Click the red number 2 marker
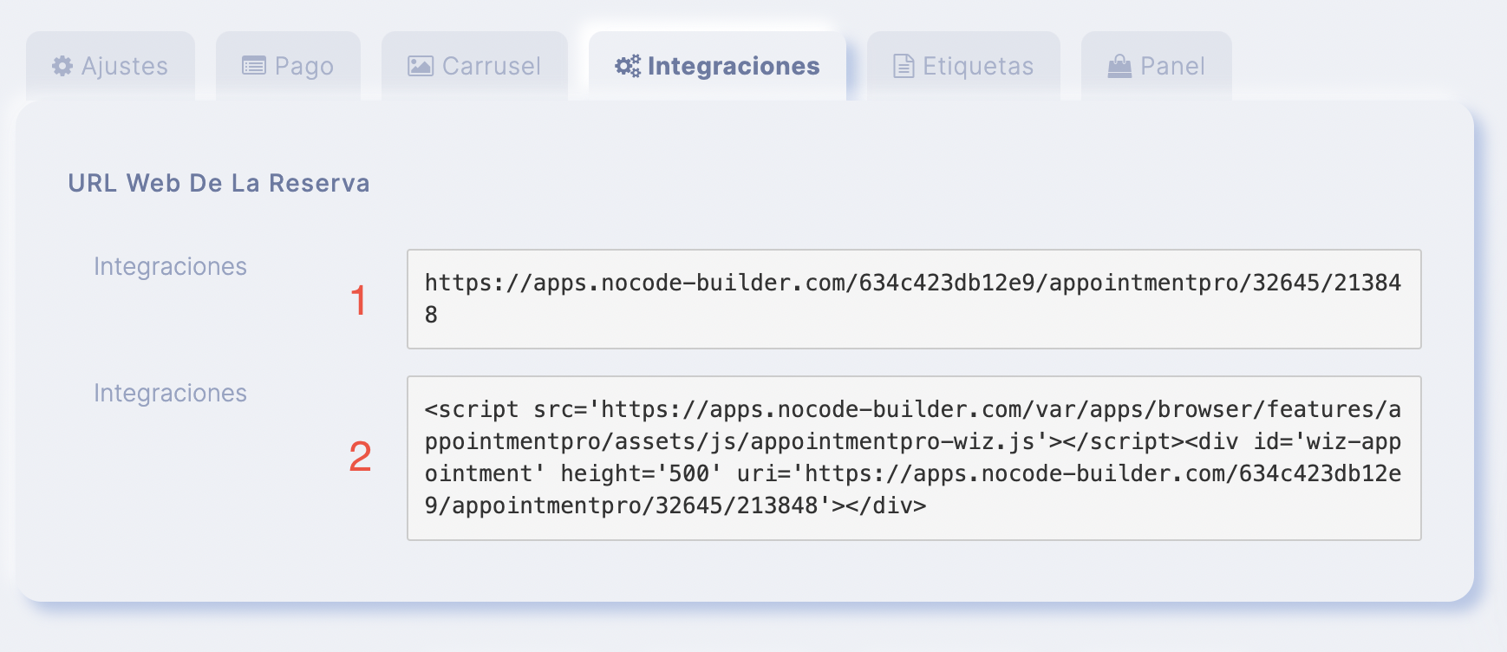Viewport: 1507px width, 652px height. pos(360,456)
